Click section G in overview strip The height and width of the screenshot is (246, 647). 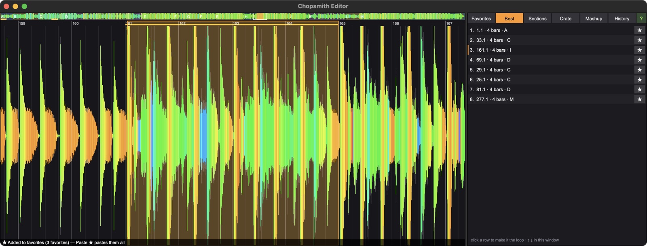tap(188, 17)
